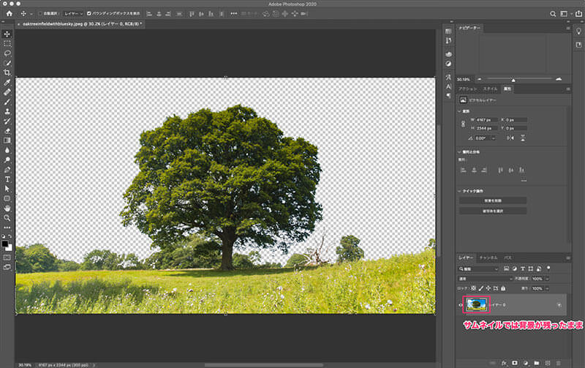Open the Home screen icon
This screenshot has width=585, height=368.
pos(10,13)
